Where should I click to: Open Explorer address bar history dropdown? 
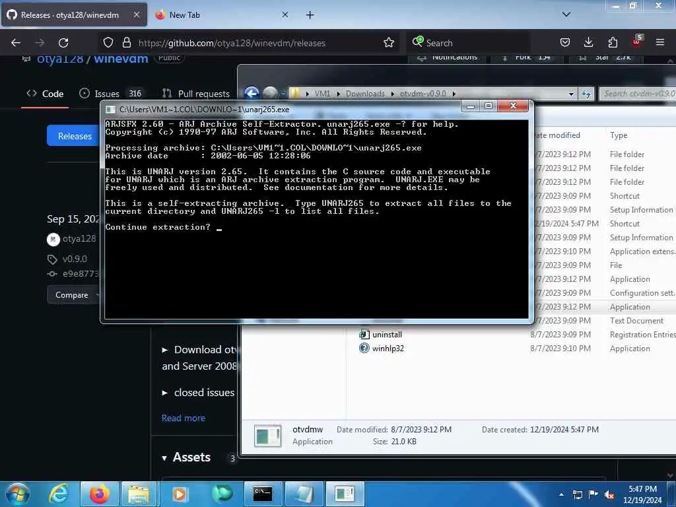click(x=571, y=94)
